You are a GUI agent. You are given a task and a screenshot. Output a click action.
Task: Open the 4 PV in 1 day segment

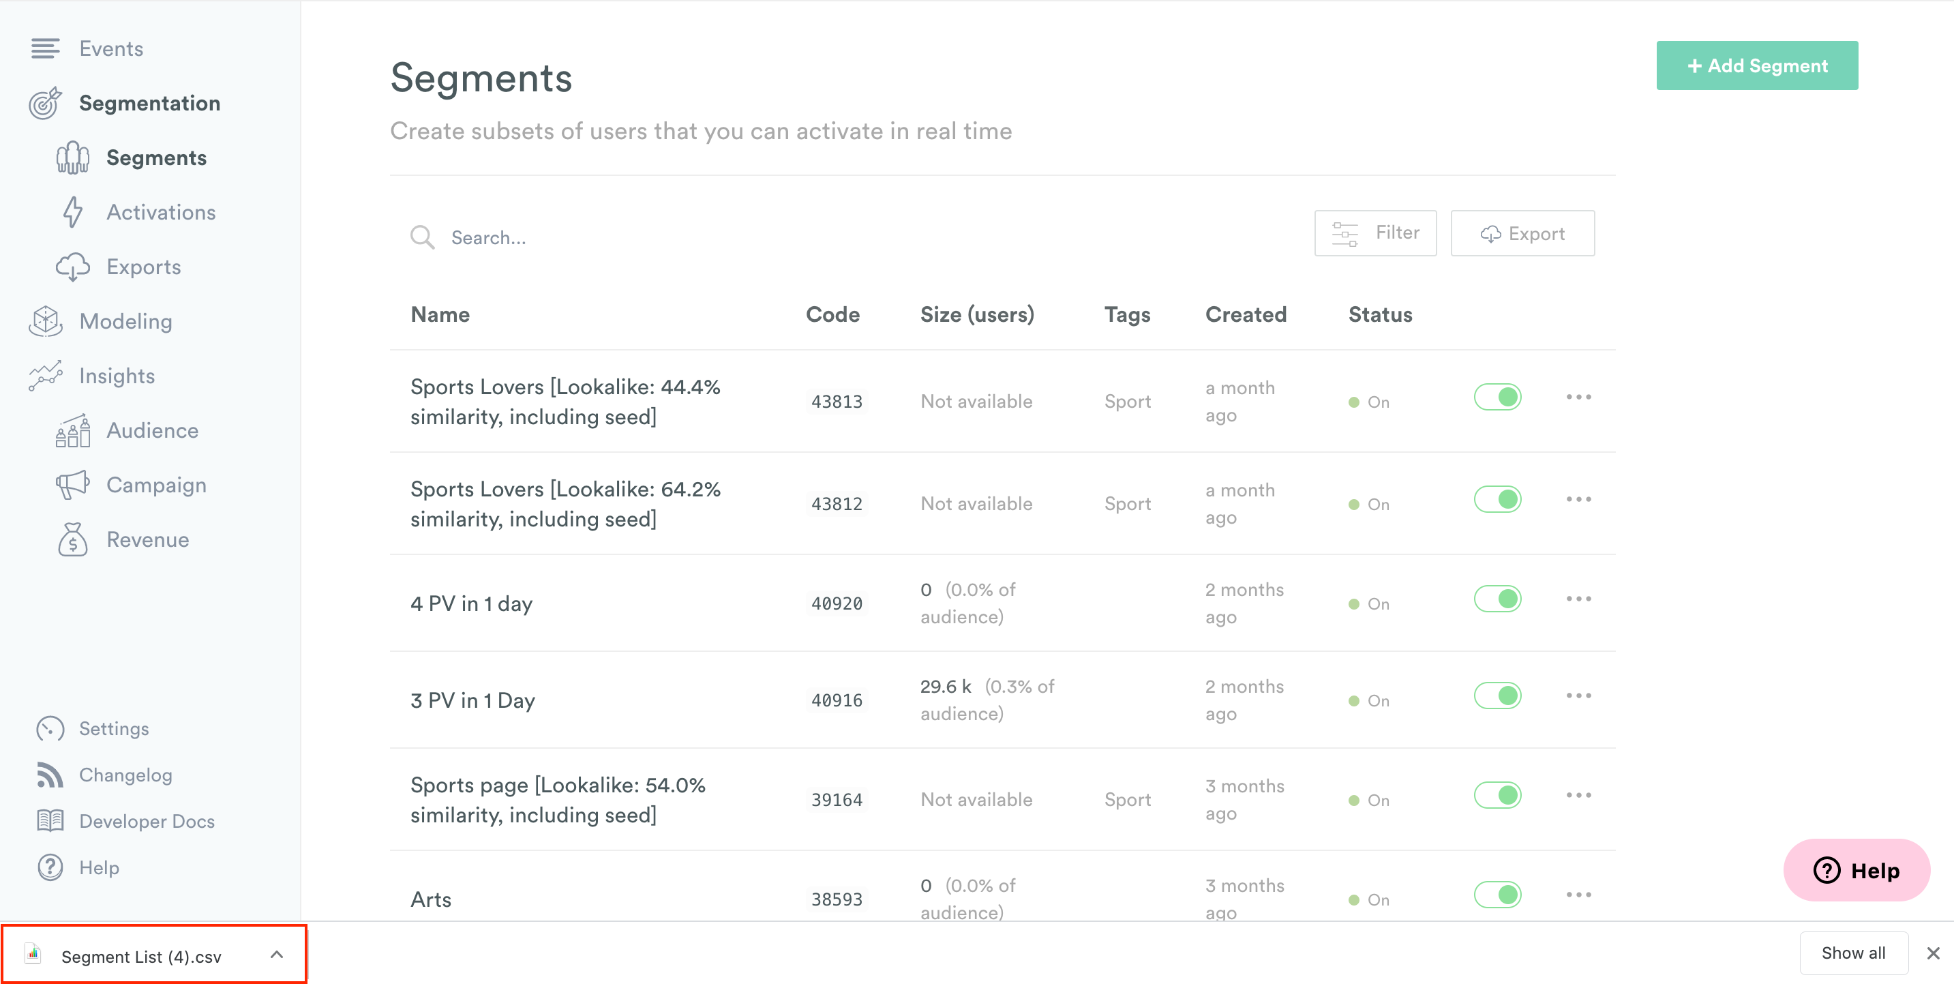click(472, 603)
